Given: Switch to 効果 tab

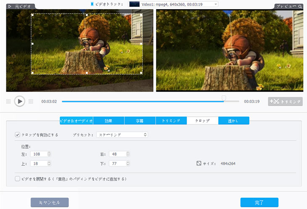Looking at the screenshot, I should coord(109,121).
